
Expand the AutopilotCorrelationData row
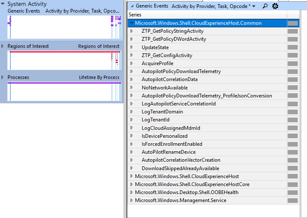click(x=132, y=79)
